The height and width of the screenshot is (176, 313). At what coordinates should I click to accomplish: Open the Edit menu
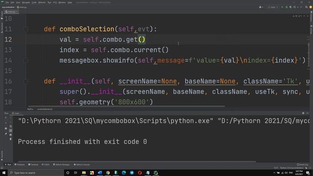12,2
